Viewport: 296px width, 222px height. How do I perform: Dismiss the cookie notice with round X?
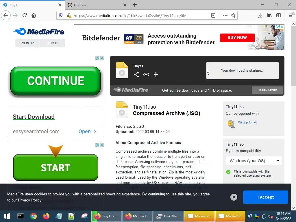coord(234,197)
